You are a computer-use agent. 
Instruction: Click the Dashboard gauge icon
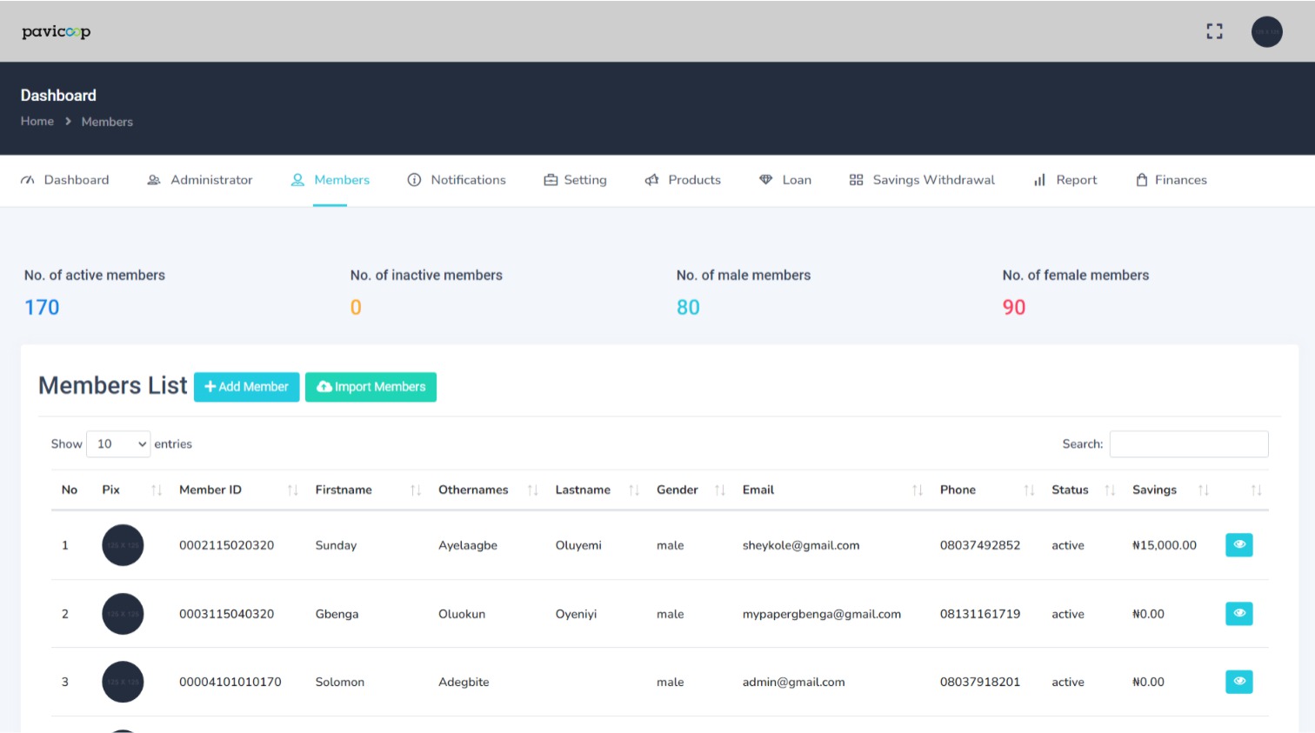28,180
